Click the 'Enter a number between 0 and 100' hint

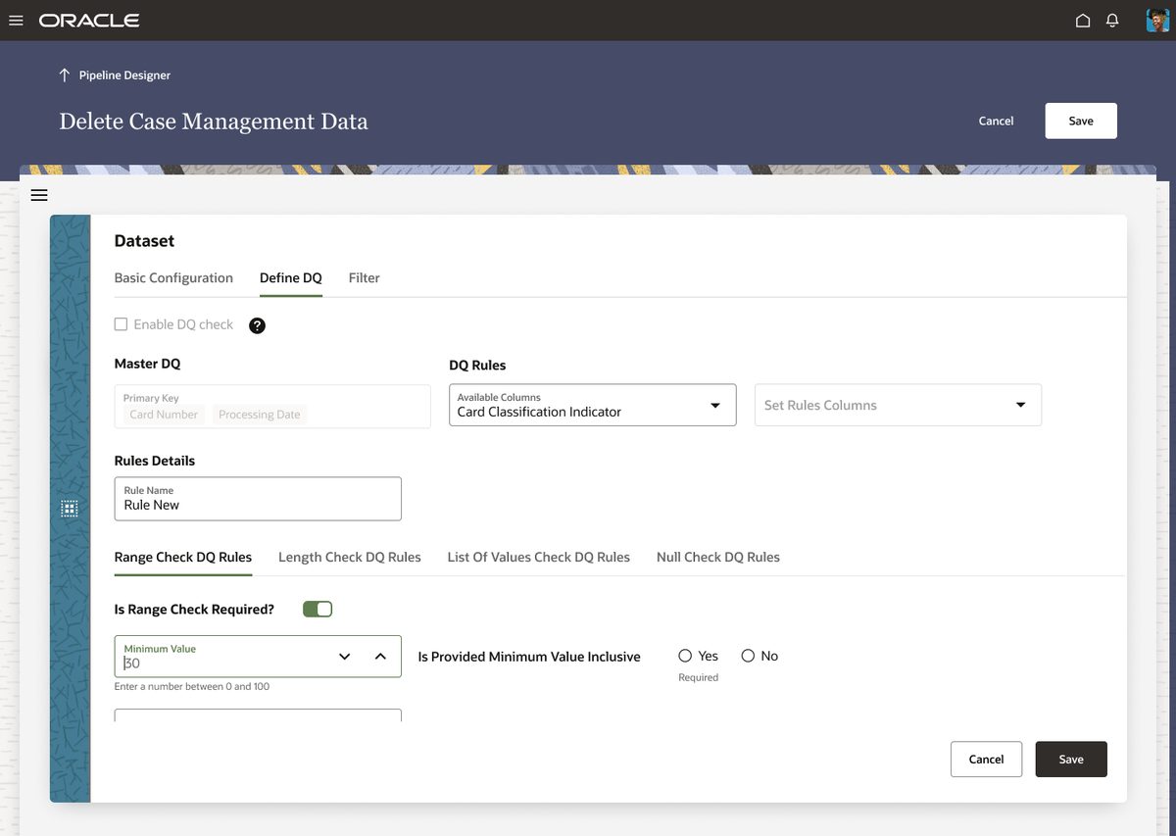coord(192,687)
